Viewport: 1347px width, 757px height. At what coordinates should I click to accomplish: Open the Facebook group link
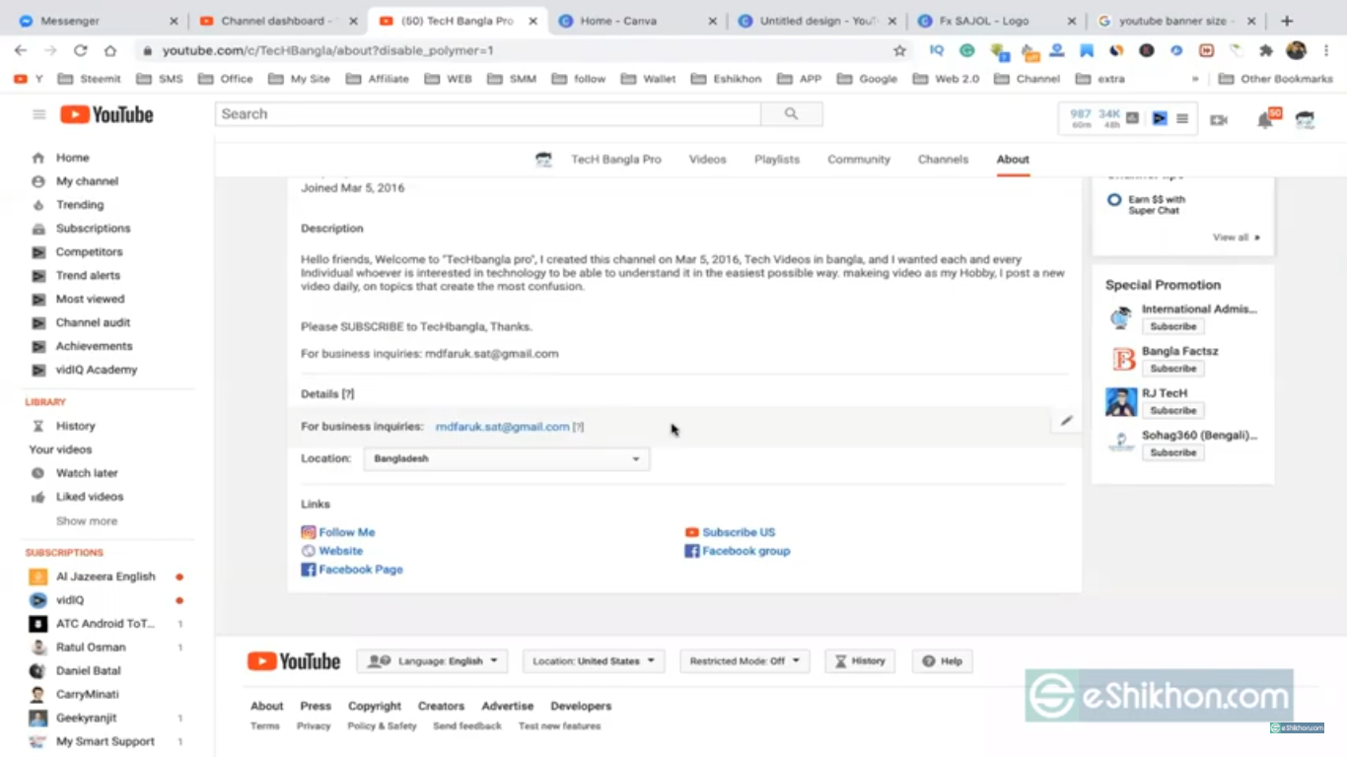coord(745,551)
